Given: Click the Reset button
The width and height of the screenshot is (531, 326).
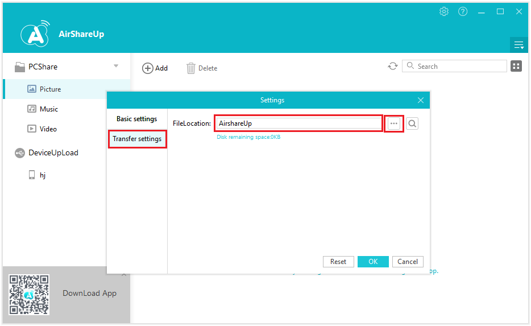Looking at the screenshot, I should click(338, 262).
